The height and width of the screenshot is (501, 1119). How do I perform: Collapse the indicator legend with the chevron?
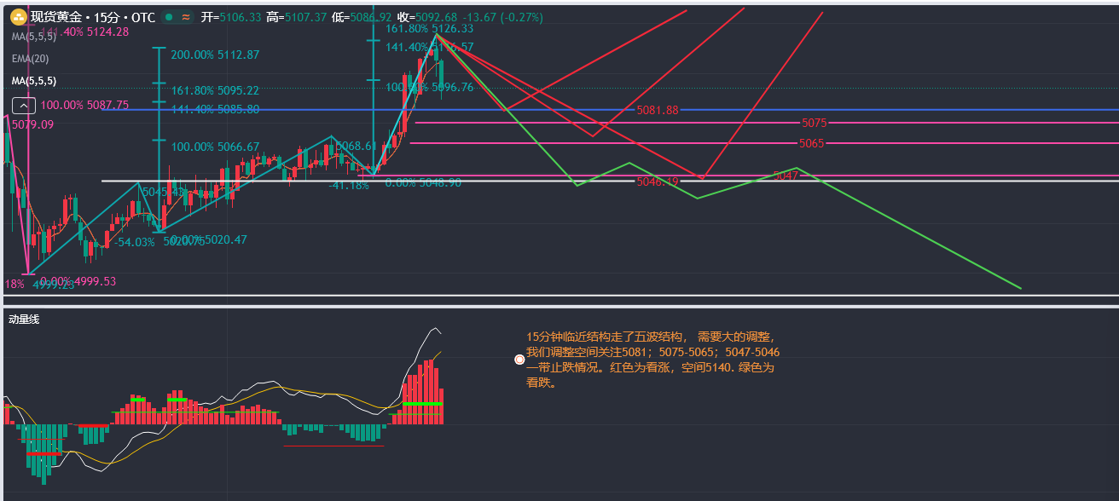pyautogui.click(x=23, y=106)
